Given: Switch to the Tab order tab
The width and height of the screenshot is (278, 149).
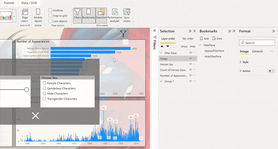Looking at the screenshot, I should (188, 38).
